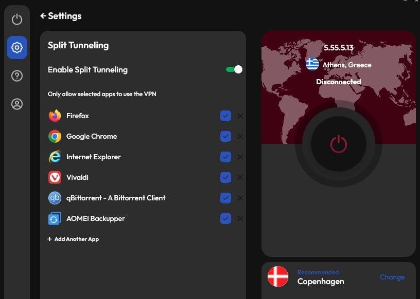Uncheck the Firefox checkbox
The width and height of the screenshot is (420, 299).
(225, 116)
